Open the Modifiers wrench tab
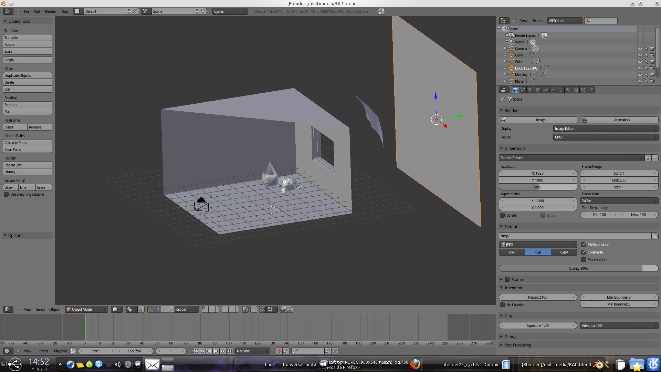 (x=553, y=90)
